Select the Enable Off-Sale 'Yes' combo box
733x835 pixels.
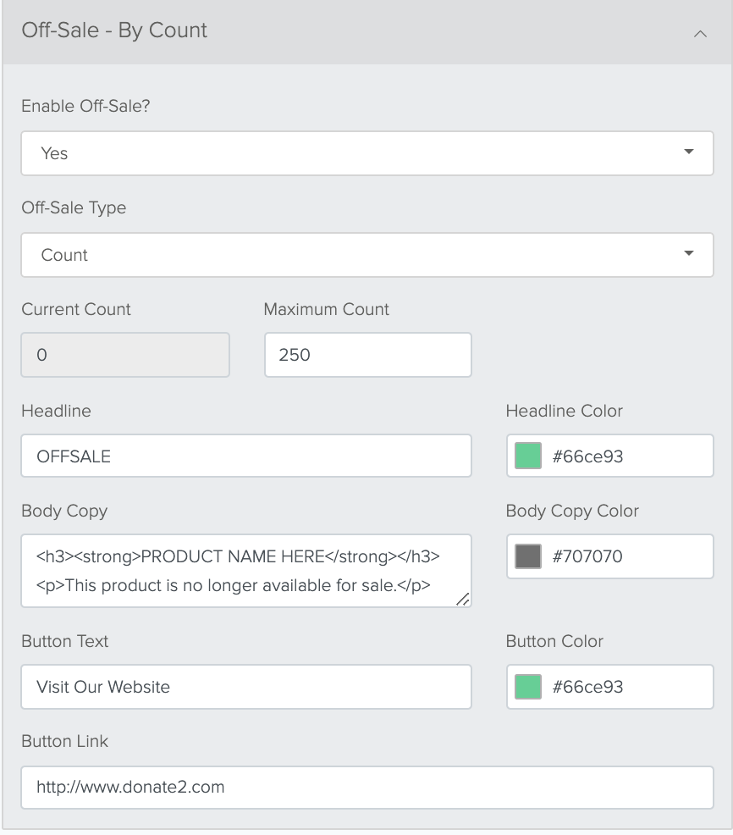(367, 153)
